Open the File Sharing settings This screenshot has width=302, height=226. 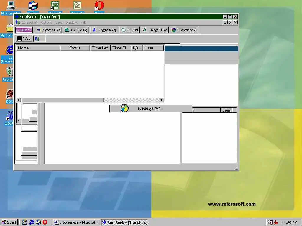(76, 30)
